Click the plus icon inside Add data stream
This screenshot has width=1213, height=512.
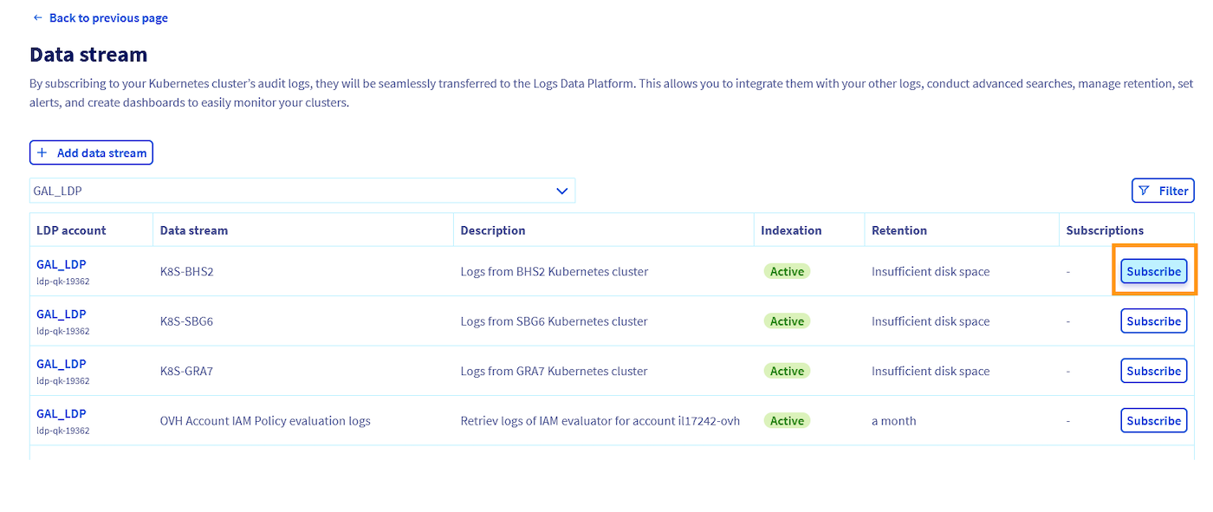tap(42, 152)
